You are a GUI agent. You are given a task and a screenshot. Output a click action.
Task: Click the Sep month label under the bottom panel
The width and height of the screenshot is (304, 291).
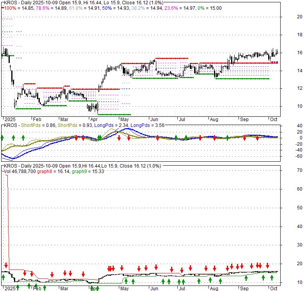[x=244, y=289]
